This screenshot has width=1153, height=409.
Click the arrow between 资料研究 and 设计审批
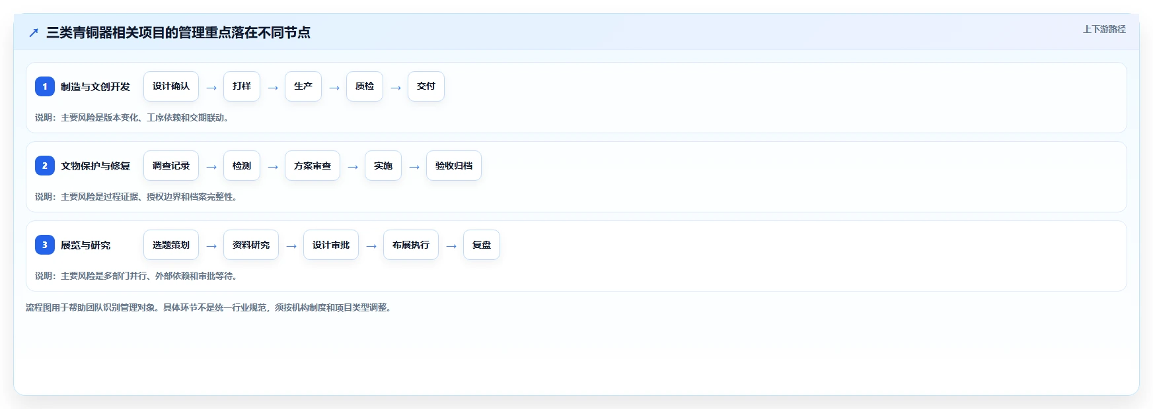[x=291, y=245]
